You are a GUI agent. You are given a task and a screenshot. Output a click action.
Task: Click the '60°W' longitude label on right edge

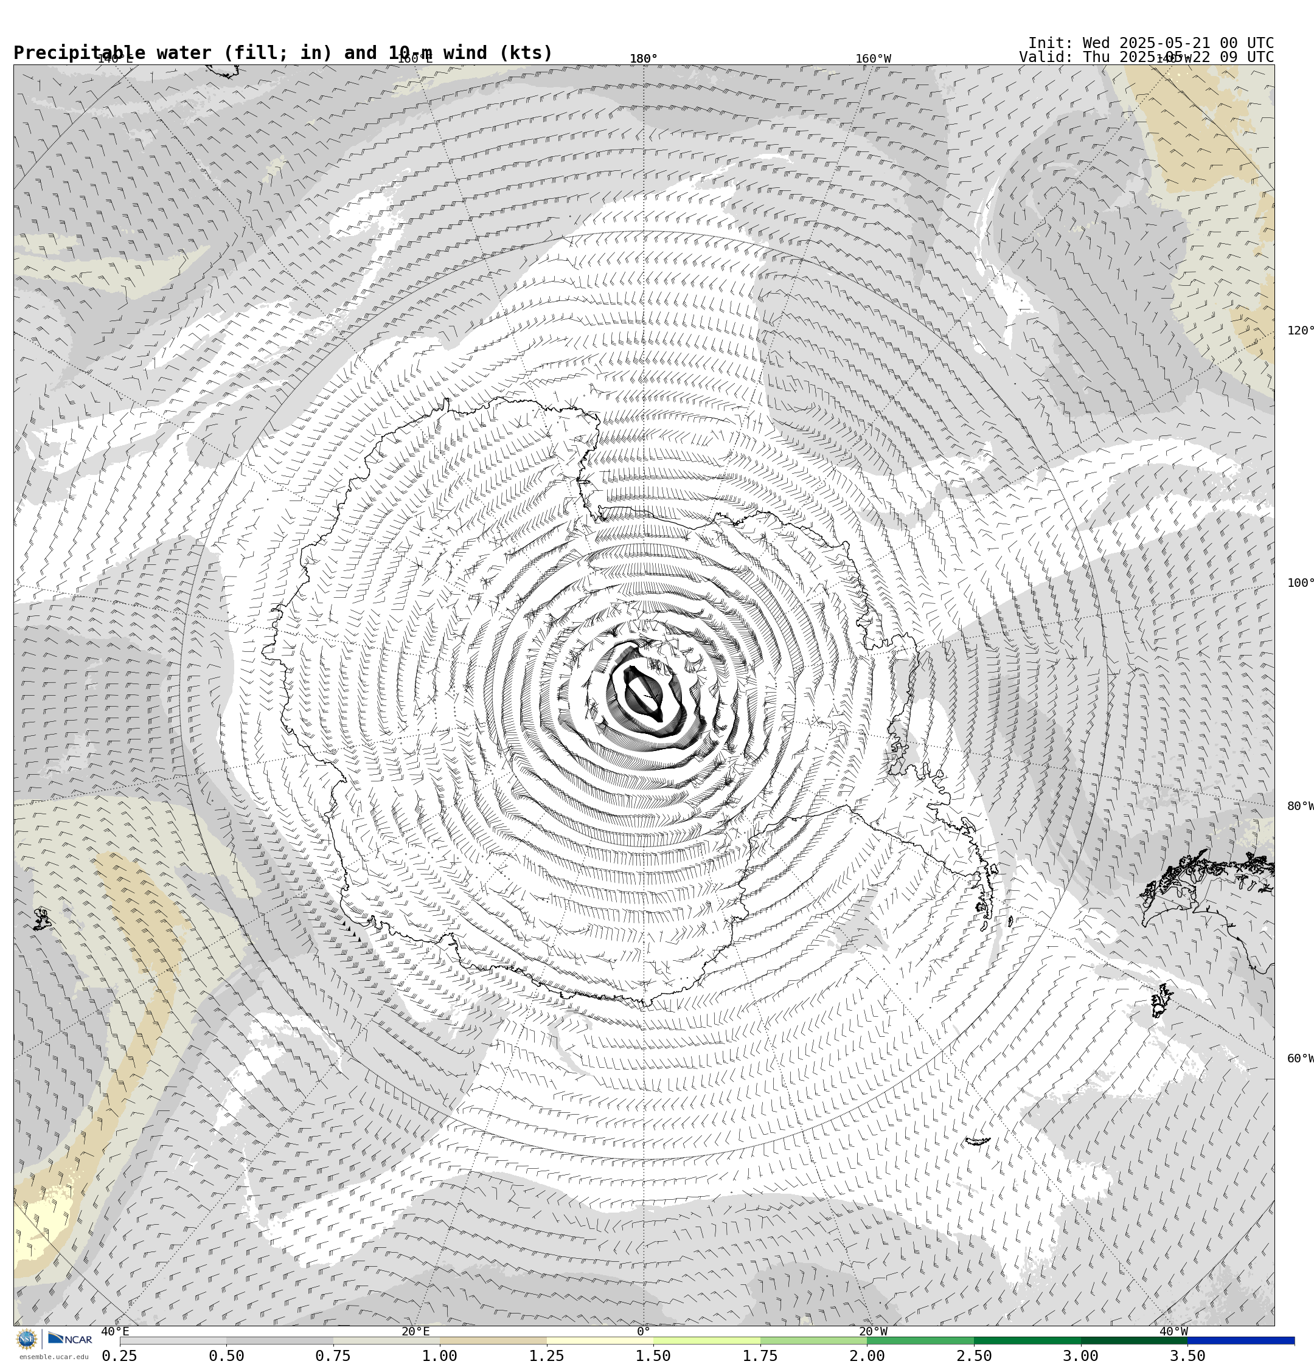coord(1300,1059)
